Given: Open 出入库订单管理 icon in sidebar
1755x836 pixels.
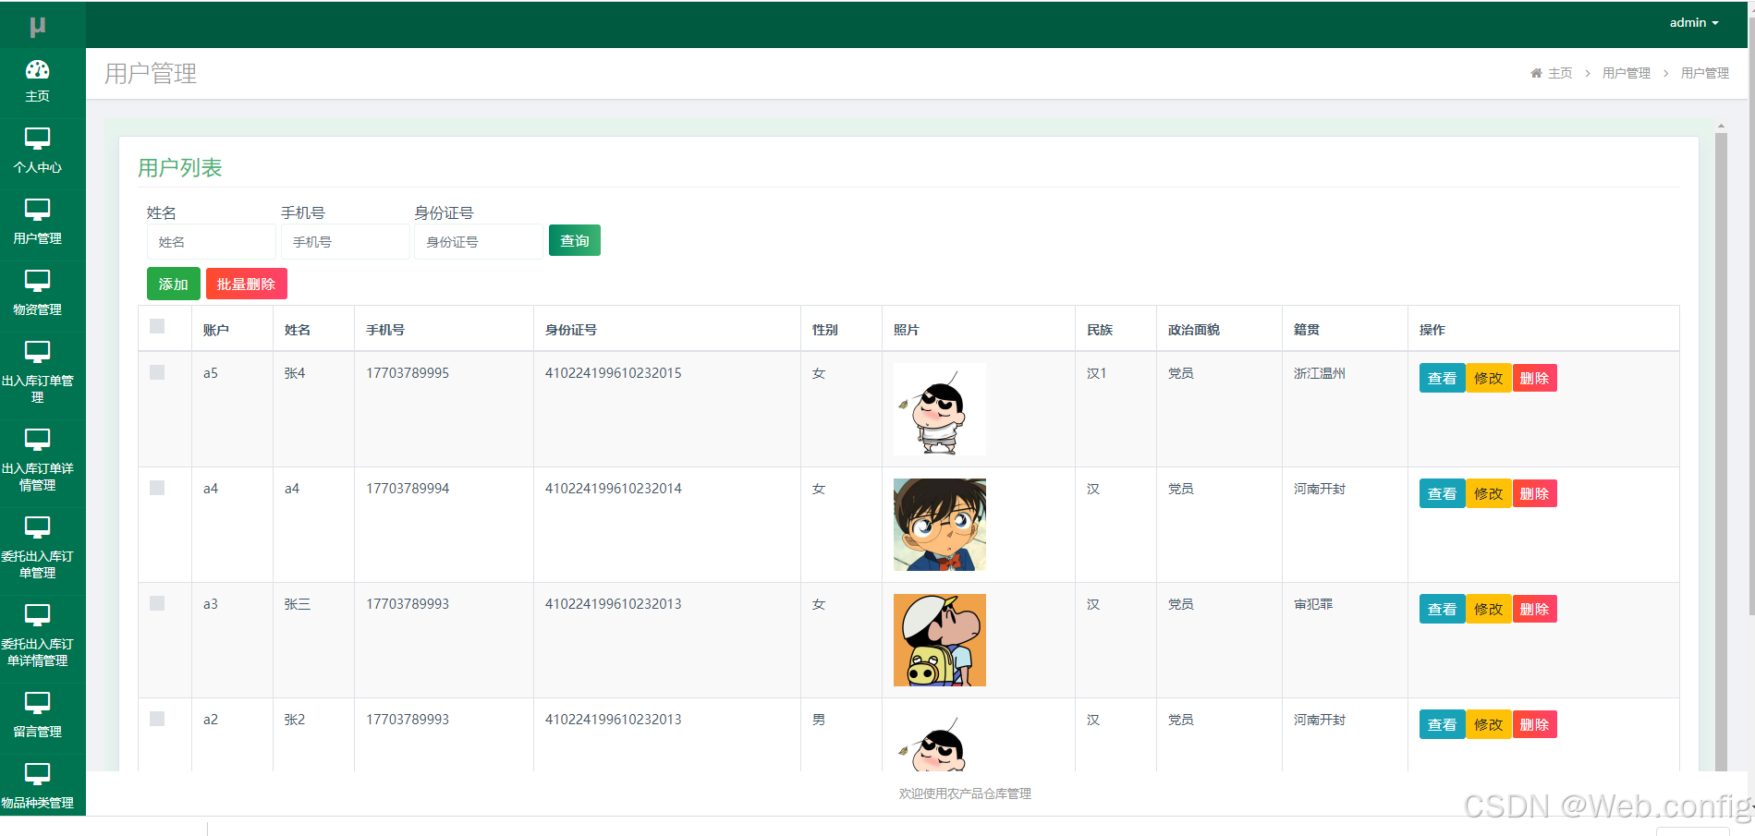Looking at the screenshot, I should click(x=37, y=352).
